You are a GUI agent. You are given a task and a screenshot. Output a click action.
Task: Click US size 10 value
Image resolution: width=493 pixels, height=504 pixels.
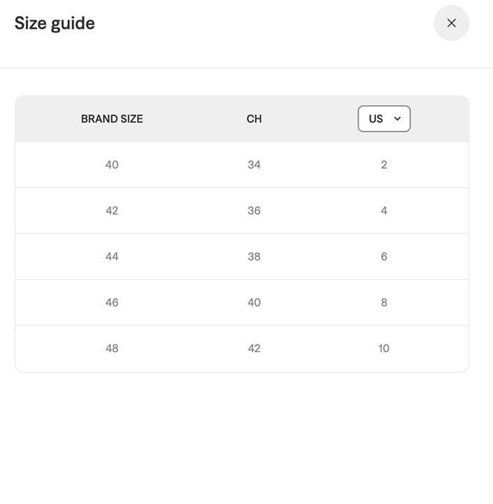[384, 349]
